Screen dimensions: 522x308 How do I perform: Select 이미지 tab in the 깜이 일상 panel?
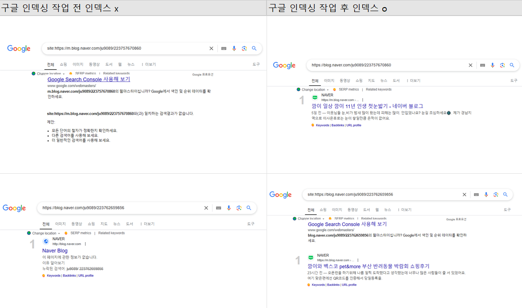(x=329, y=80)
